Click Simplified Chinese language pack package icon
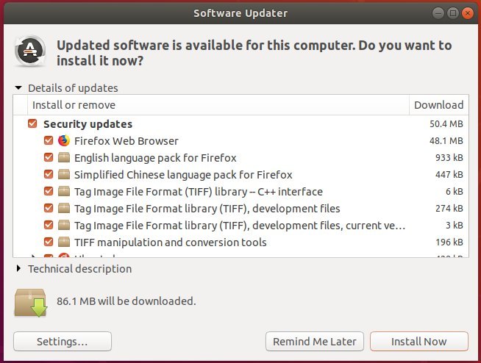The height and width of the screenshot is (363, 481). 64,174
